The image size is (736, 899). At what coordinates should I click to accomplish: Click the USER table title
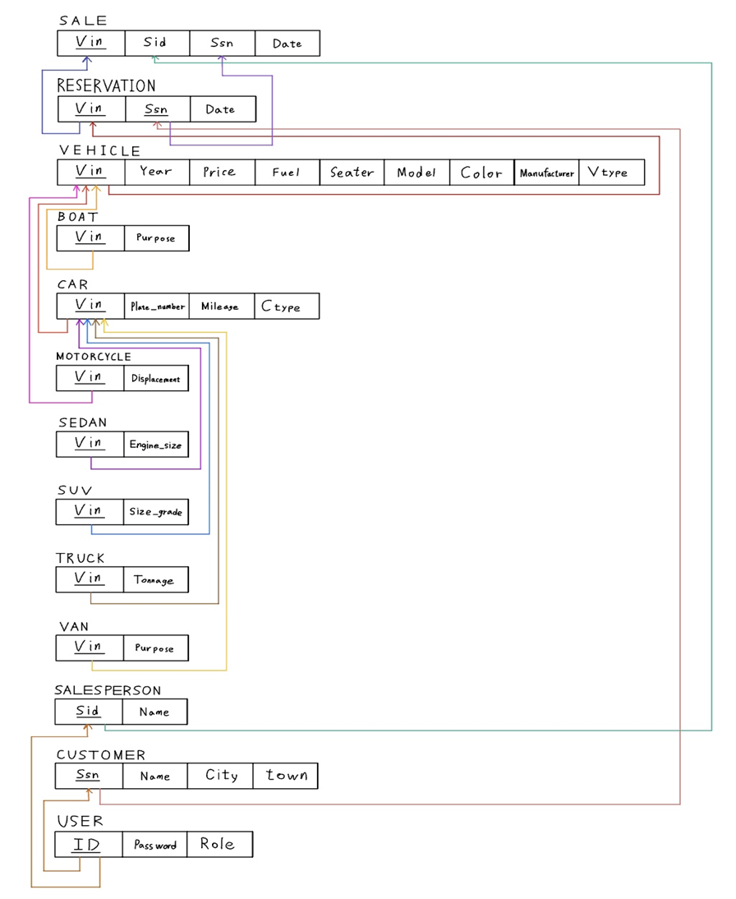[x=80, y=821]
